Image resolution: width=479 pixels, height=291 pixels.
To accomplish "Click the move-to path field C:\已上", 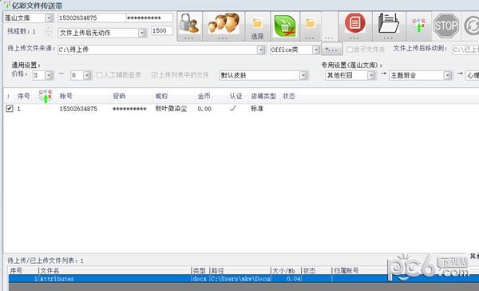I will (x=466, y=50).
